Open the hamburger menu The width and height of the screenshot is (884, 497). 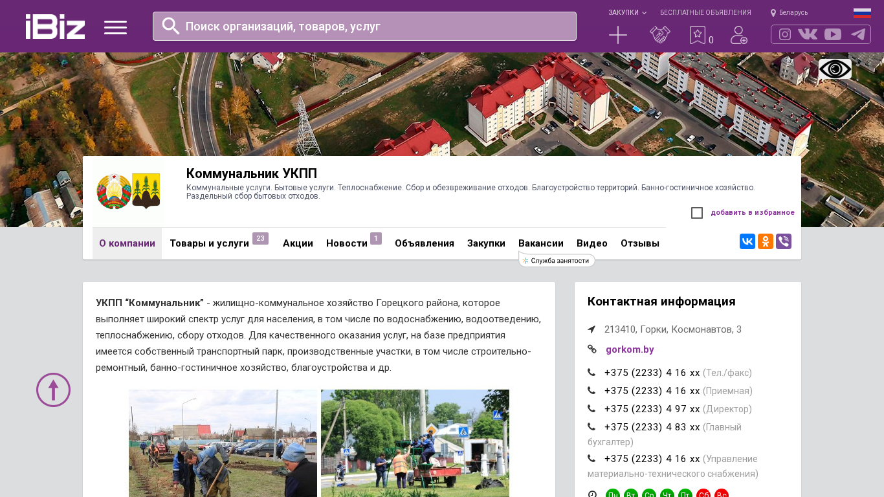115,27
